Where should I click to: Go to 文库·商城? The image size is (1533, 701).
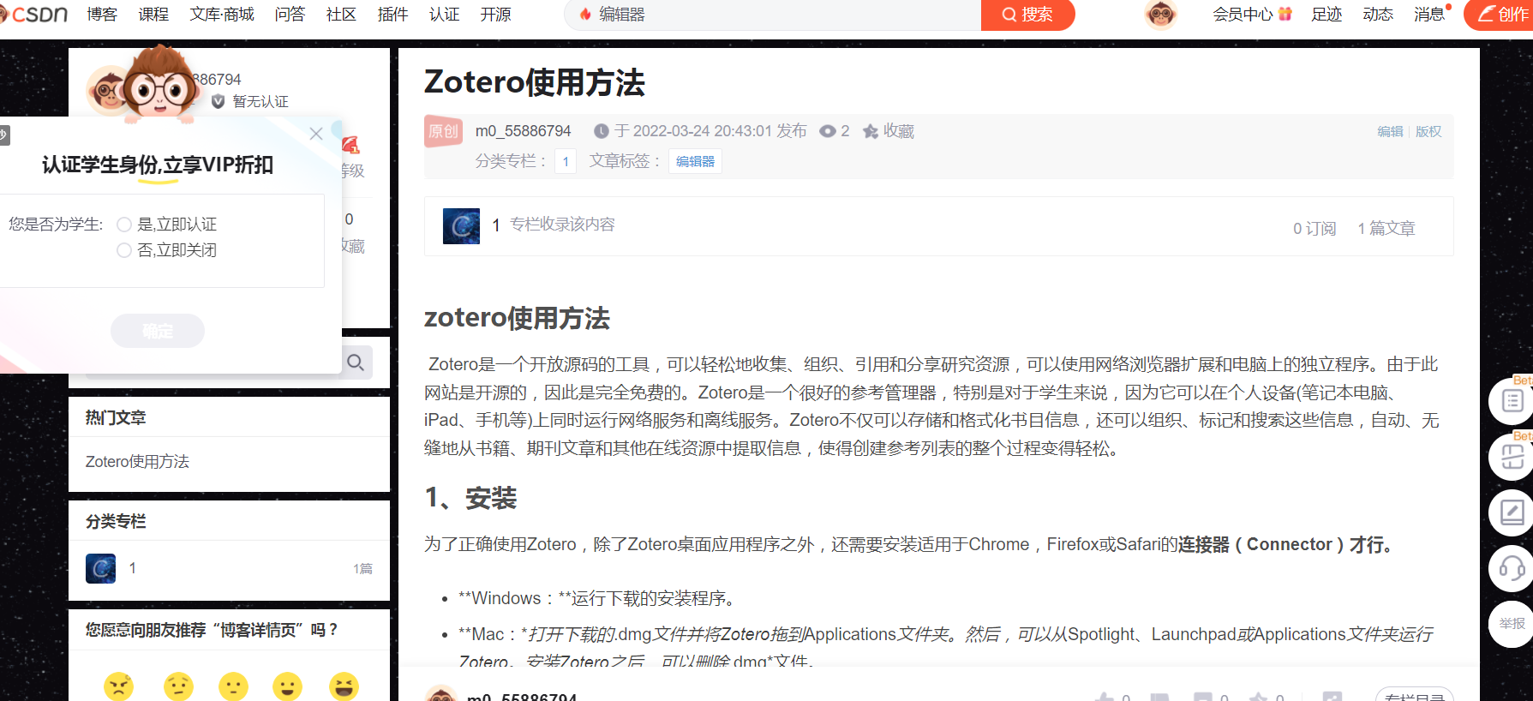pos(222,15)
